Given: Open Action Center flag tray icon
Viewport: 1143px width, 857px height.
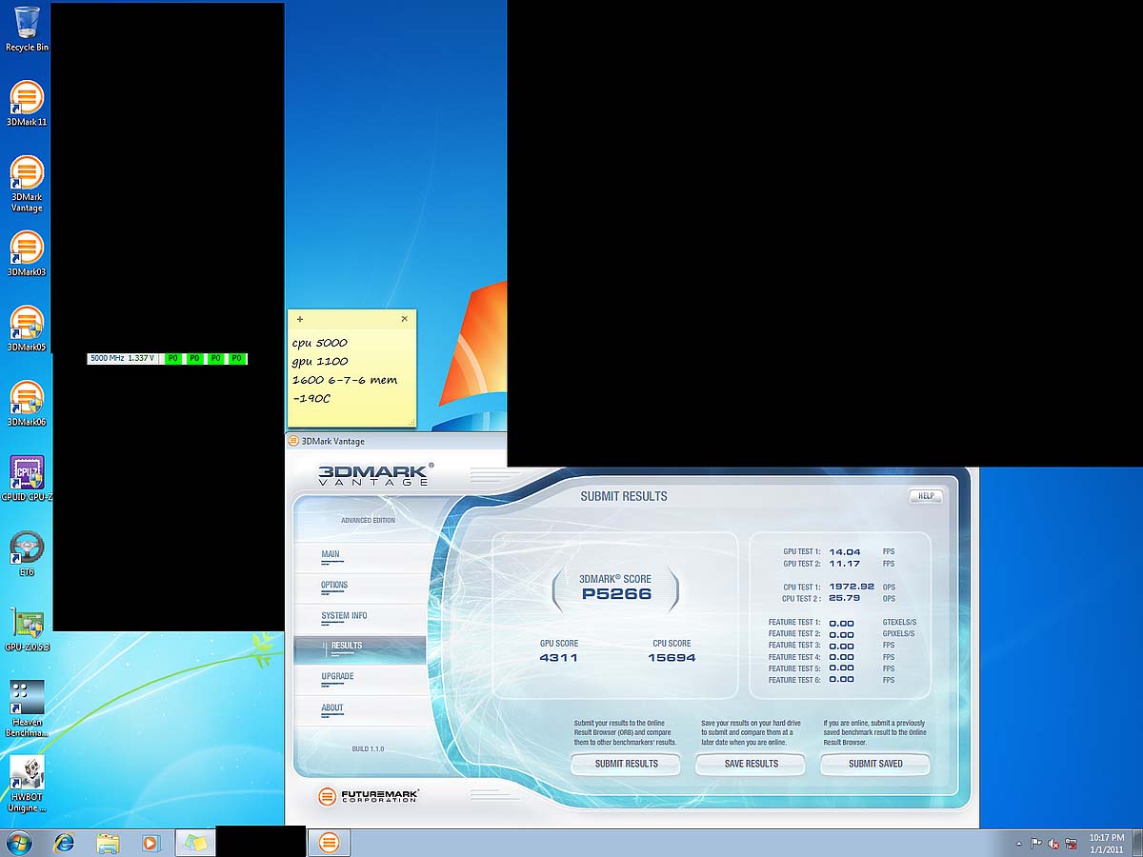Looking at the screenshot, I should click(1035, 844).
